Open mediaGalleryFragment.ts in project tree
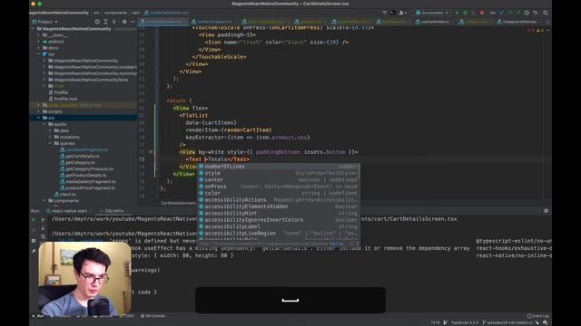Screen dimensions: 581x326 pyautogui.click(x=91, y=181)
